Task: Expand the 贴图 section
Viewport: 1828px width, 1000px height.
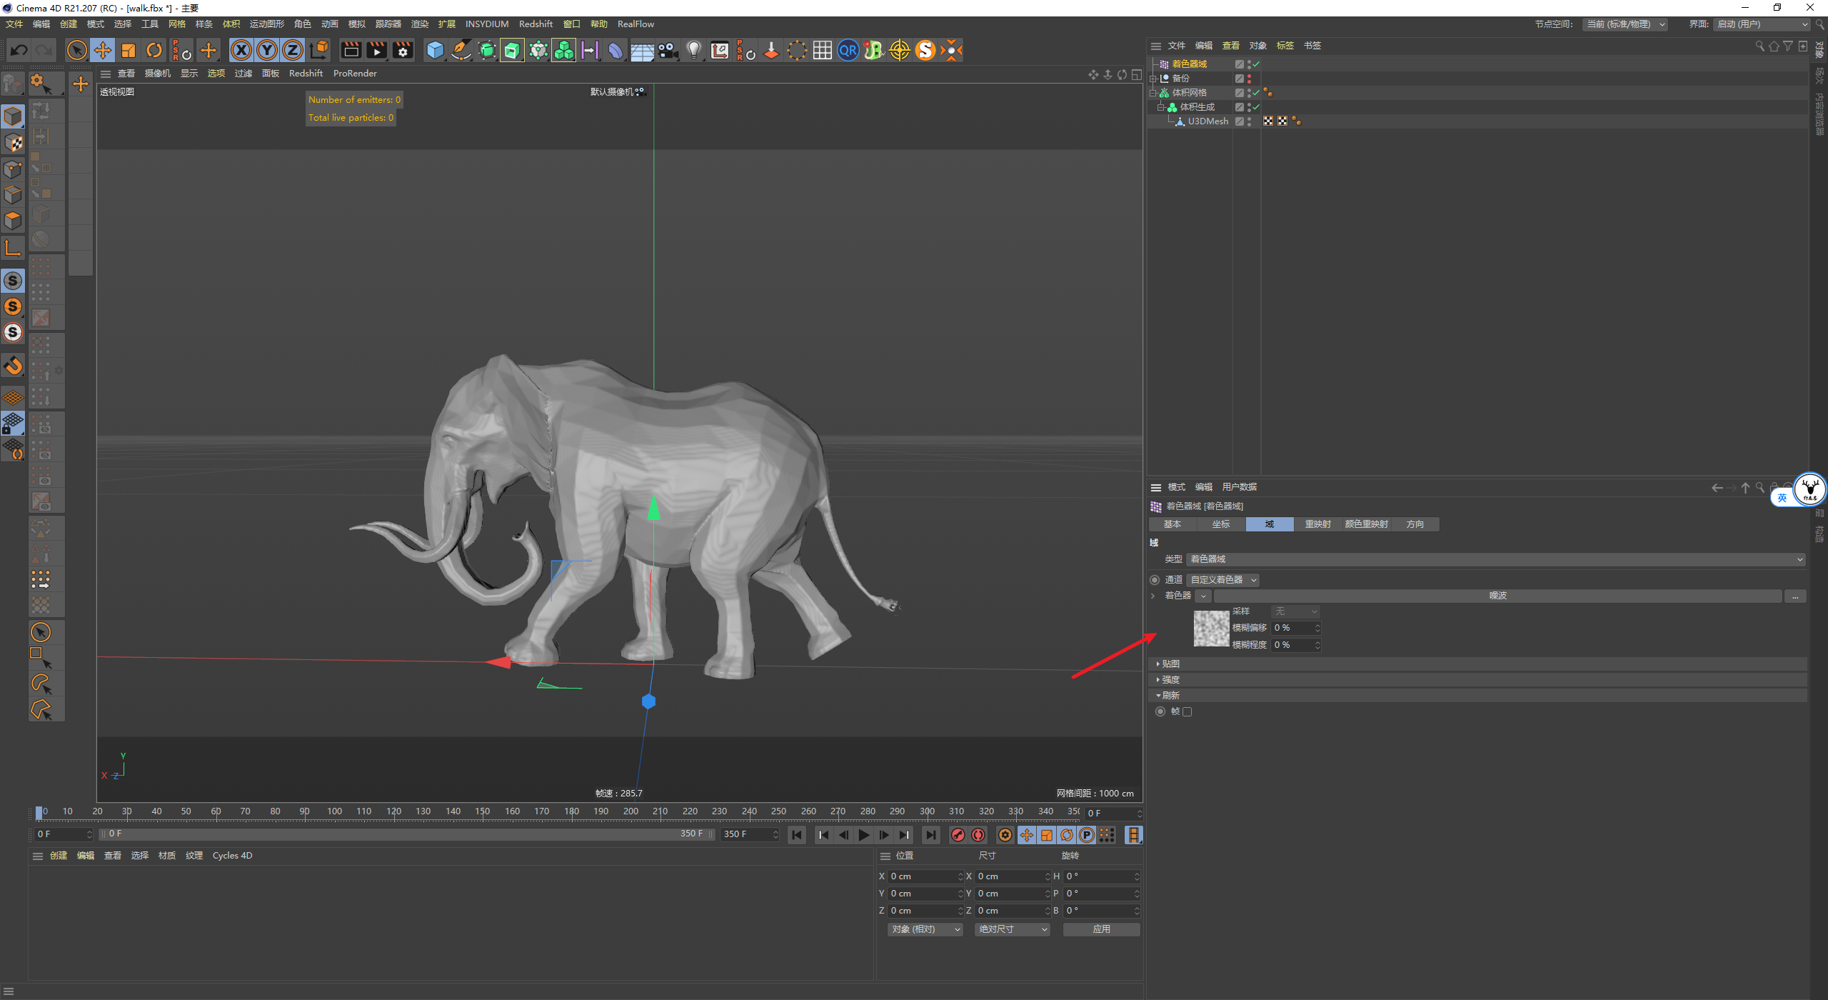Action: [x=1170, y=664]
